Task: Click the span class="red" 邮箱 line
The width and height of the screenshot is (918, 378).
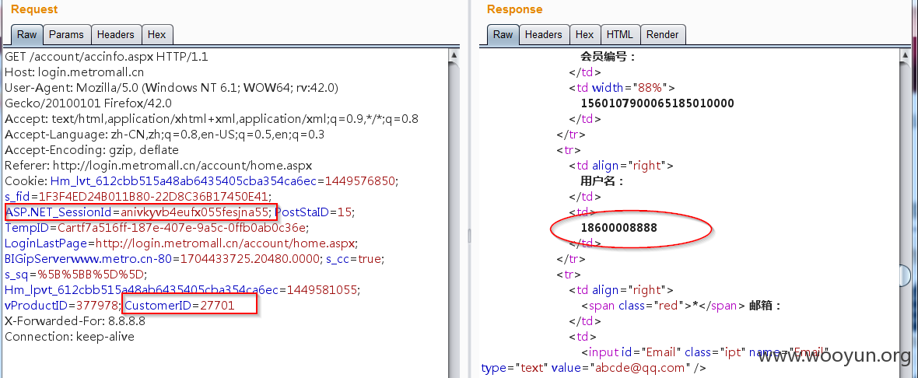Action: 681,306
